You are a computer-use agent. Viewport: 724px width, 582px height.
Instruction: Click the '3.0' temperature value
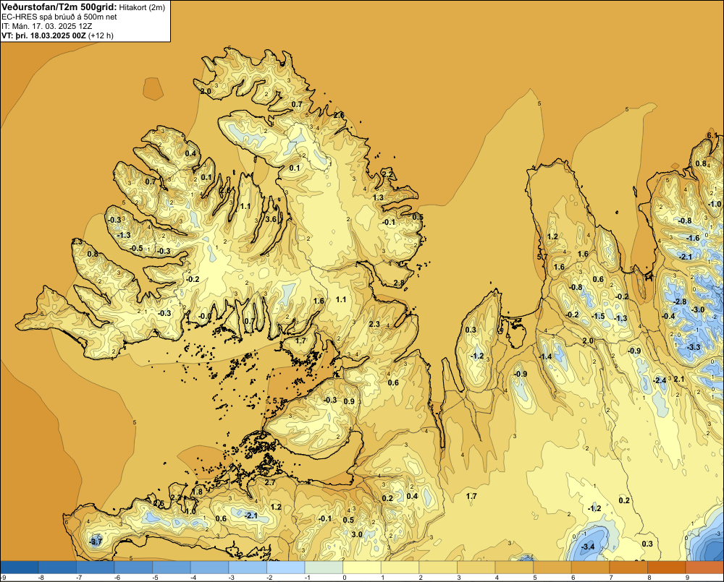[x=357, y=534]
